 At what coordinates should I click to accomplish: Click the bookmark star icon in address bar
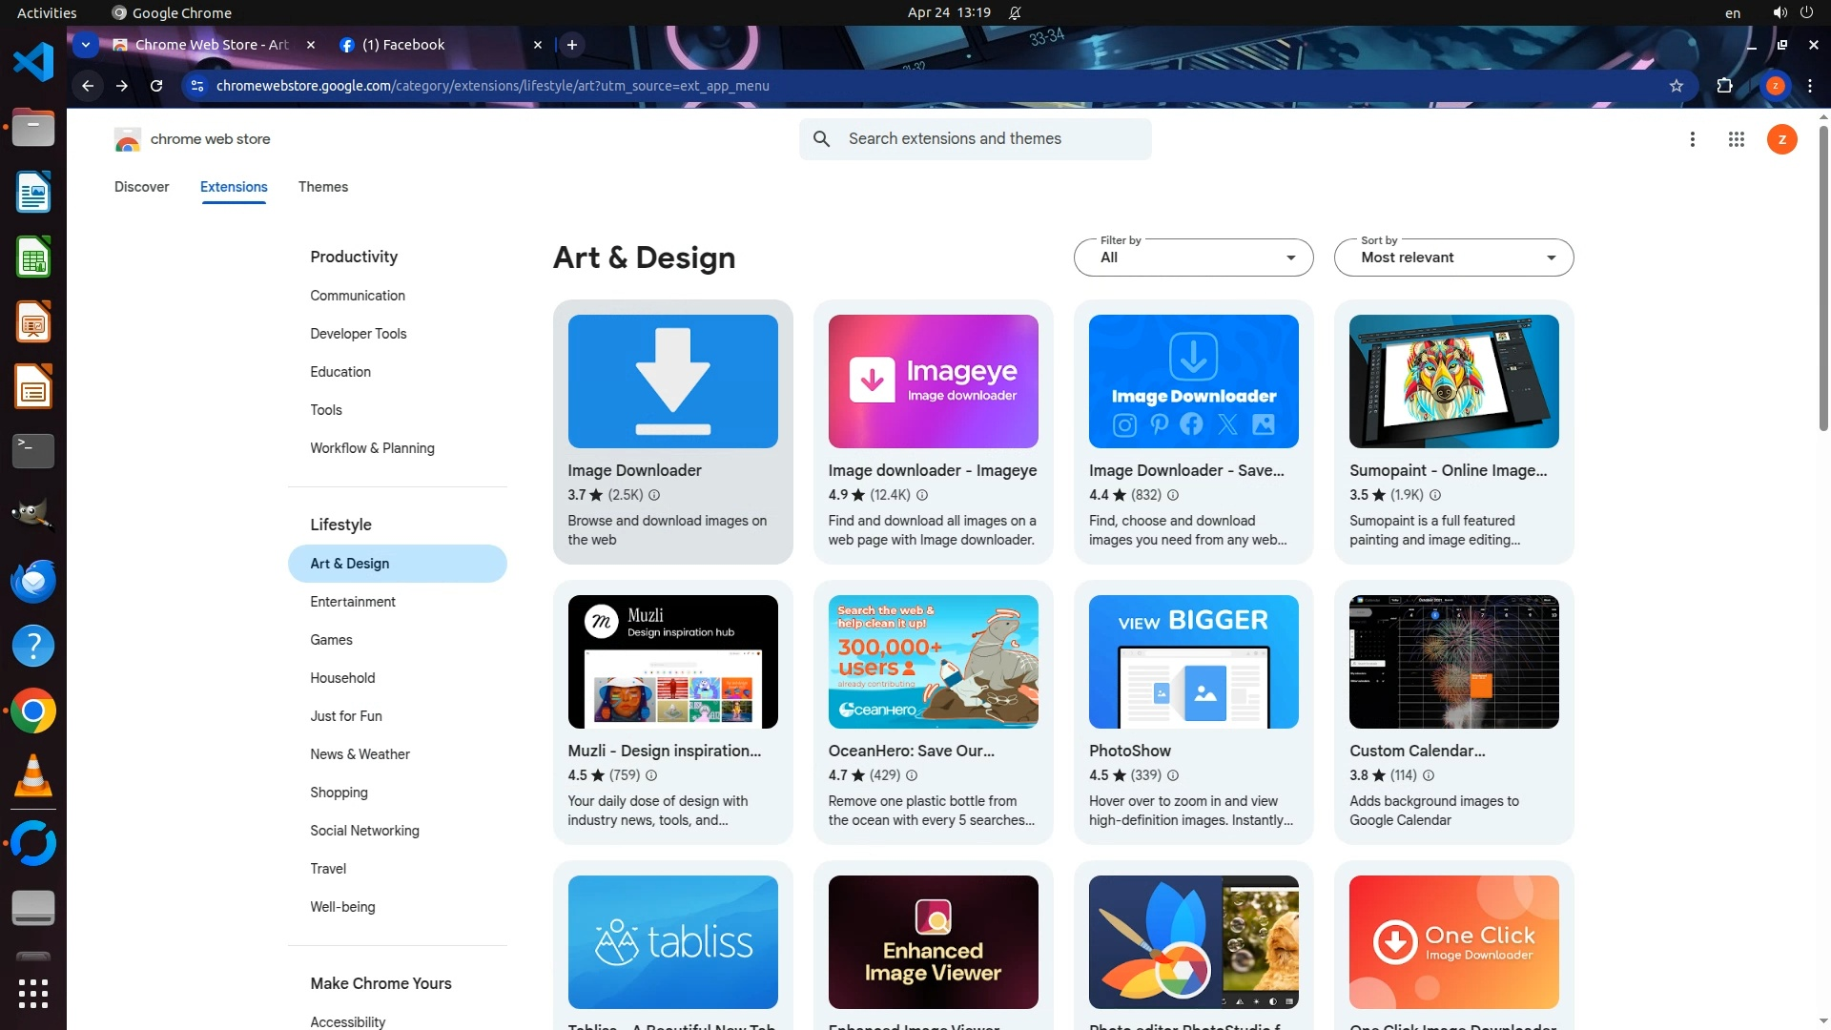[x=1677, y=86]
